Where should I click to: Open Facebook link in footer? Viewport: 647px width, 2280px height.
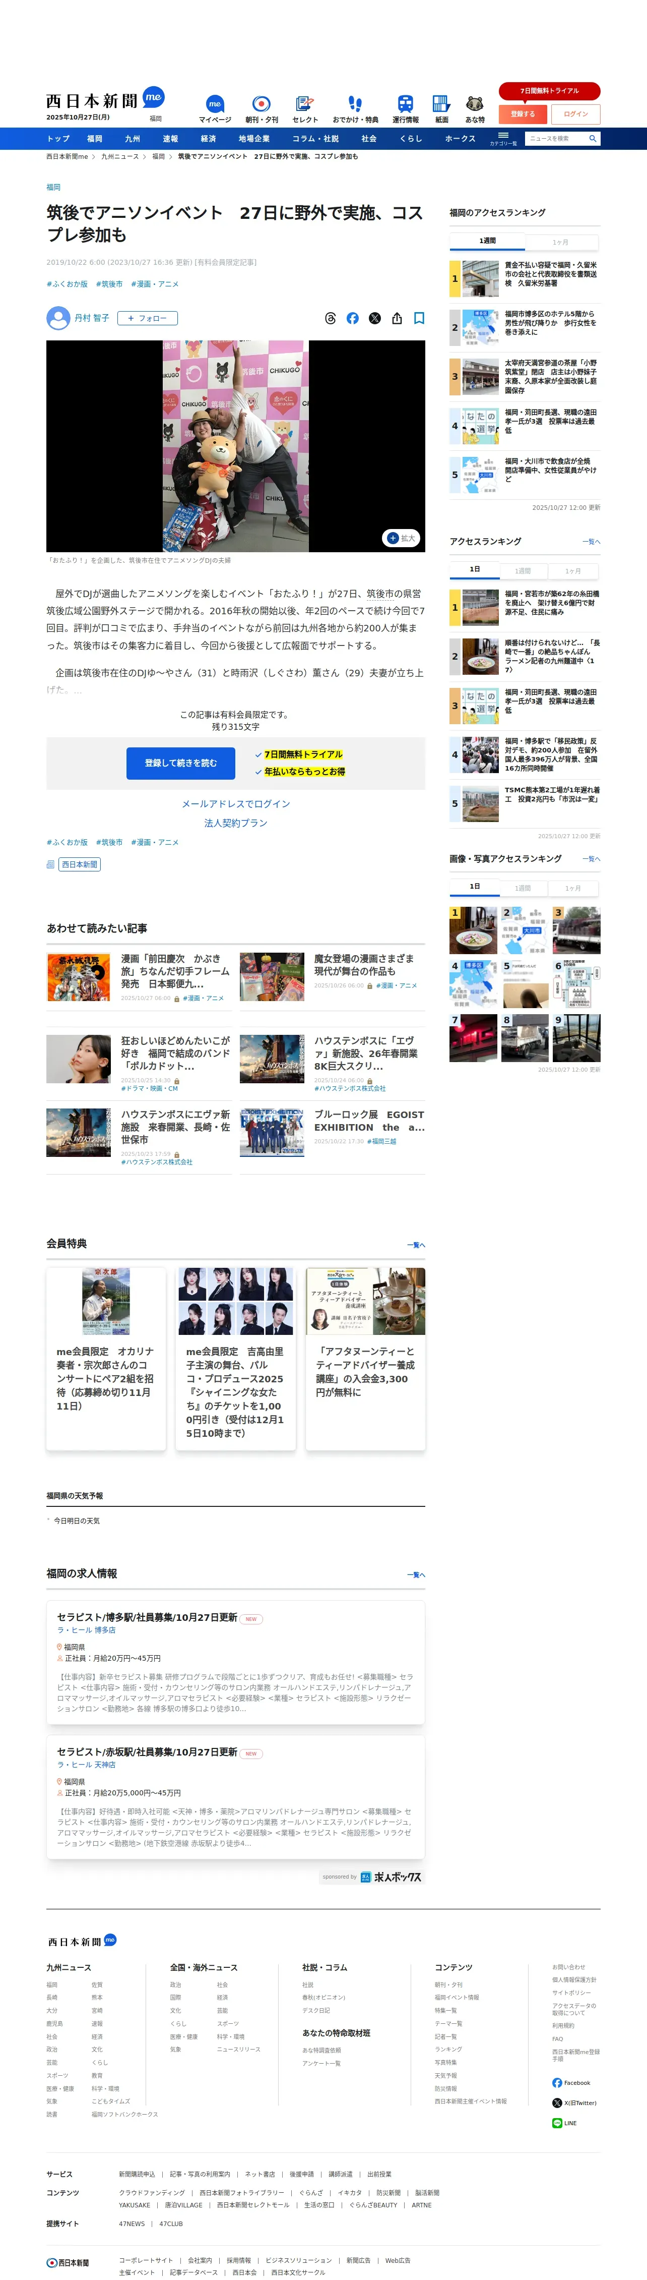click(x=571, y=2083)
